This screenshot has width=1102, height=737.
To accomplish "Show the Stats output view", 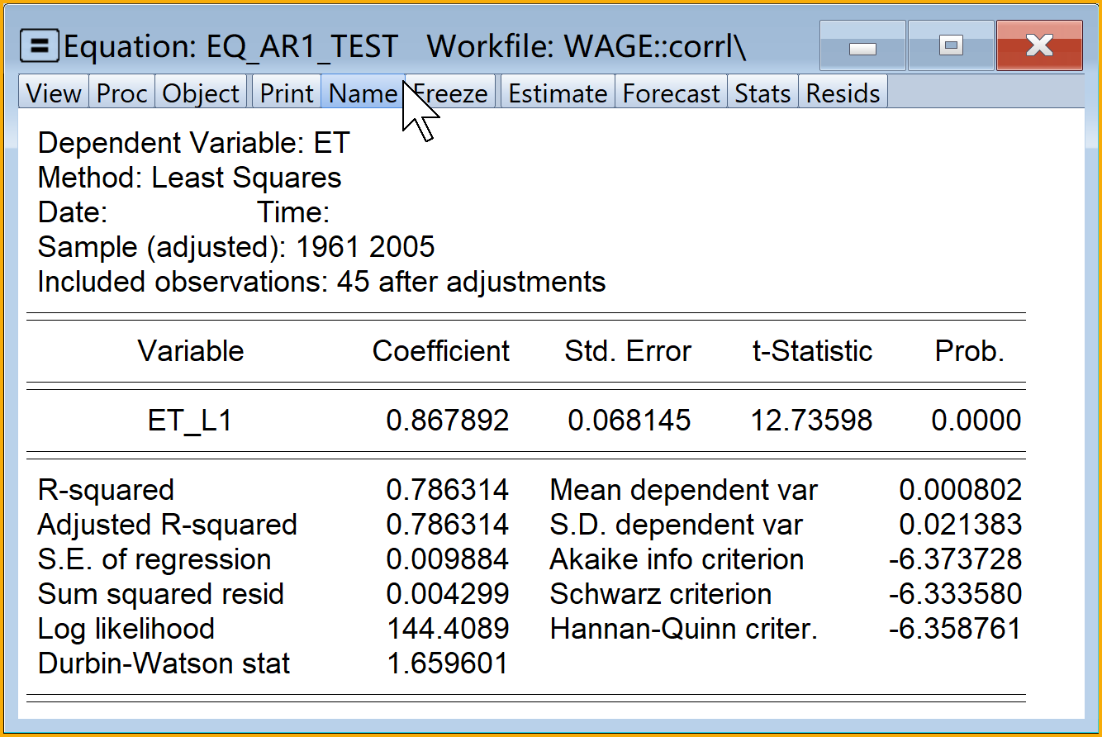I will click(762, 93).
